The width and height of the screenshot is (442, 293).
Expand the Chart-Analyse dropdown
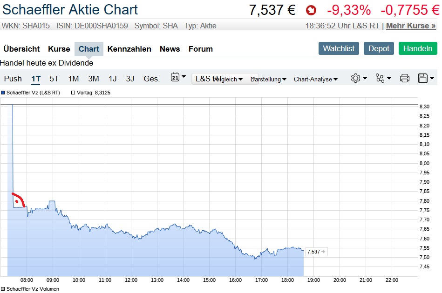(x=315, y=79)
